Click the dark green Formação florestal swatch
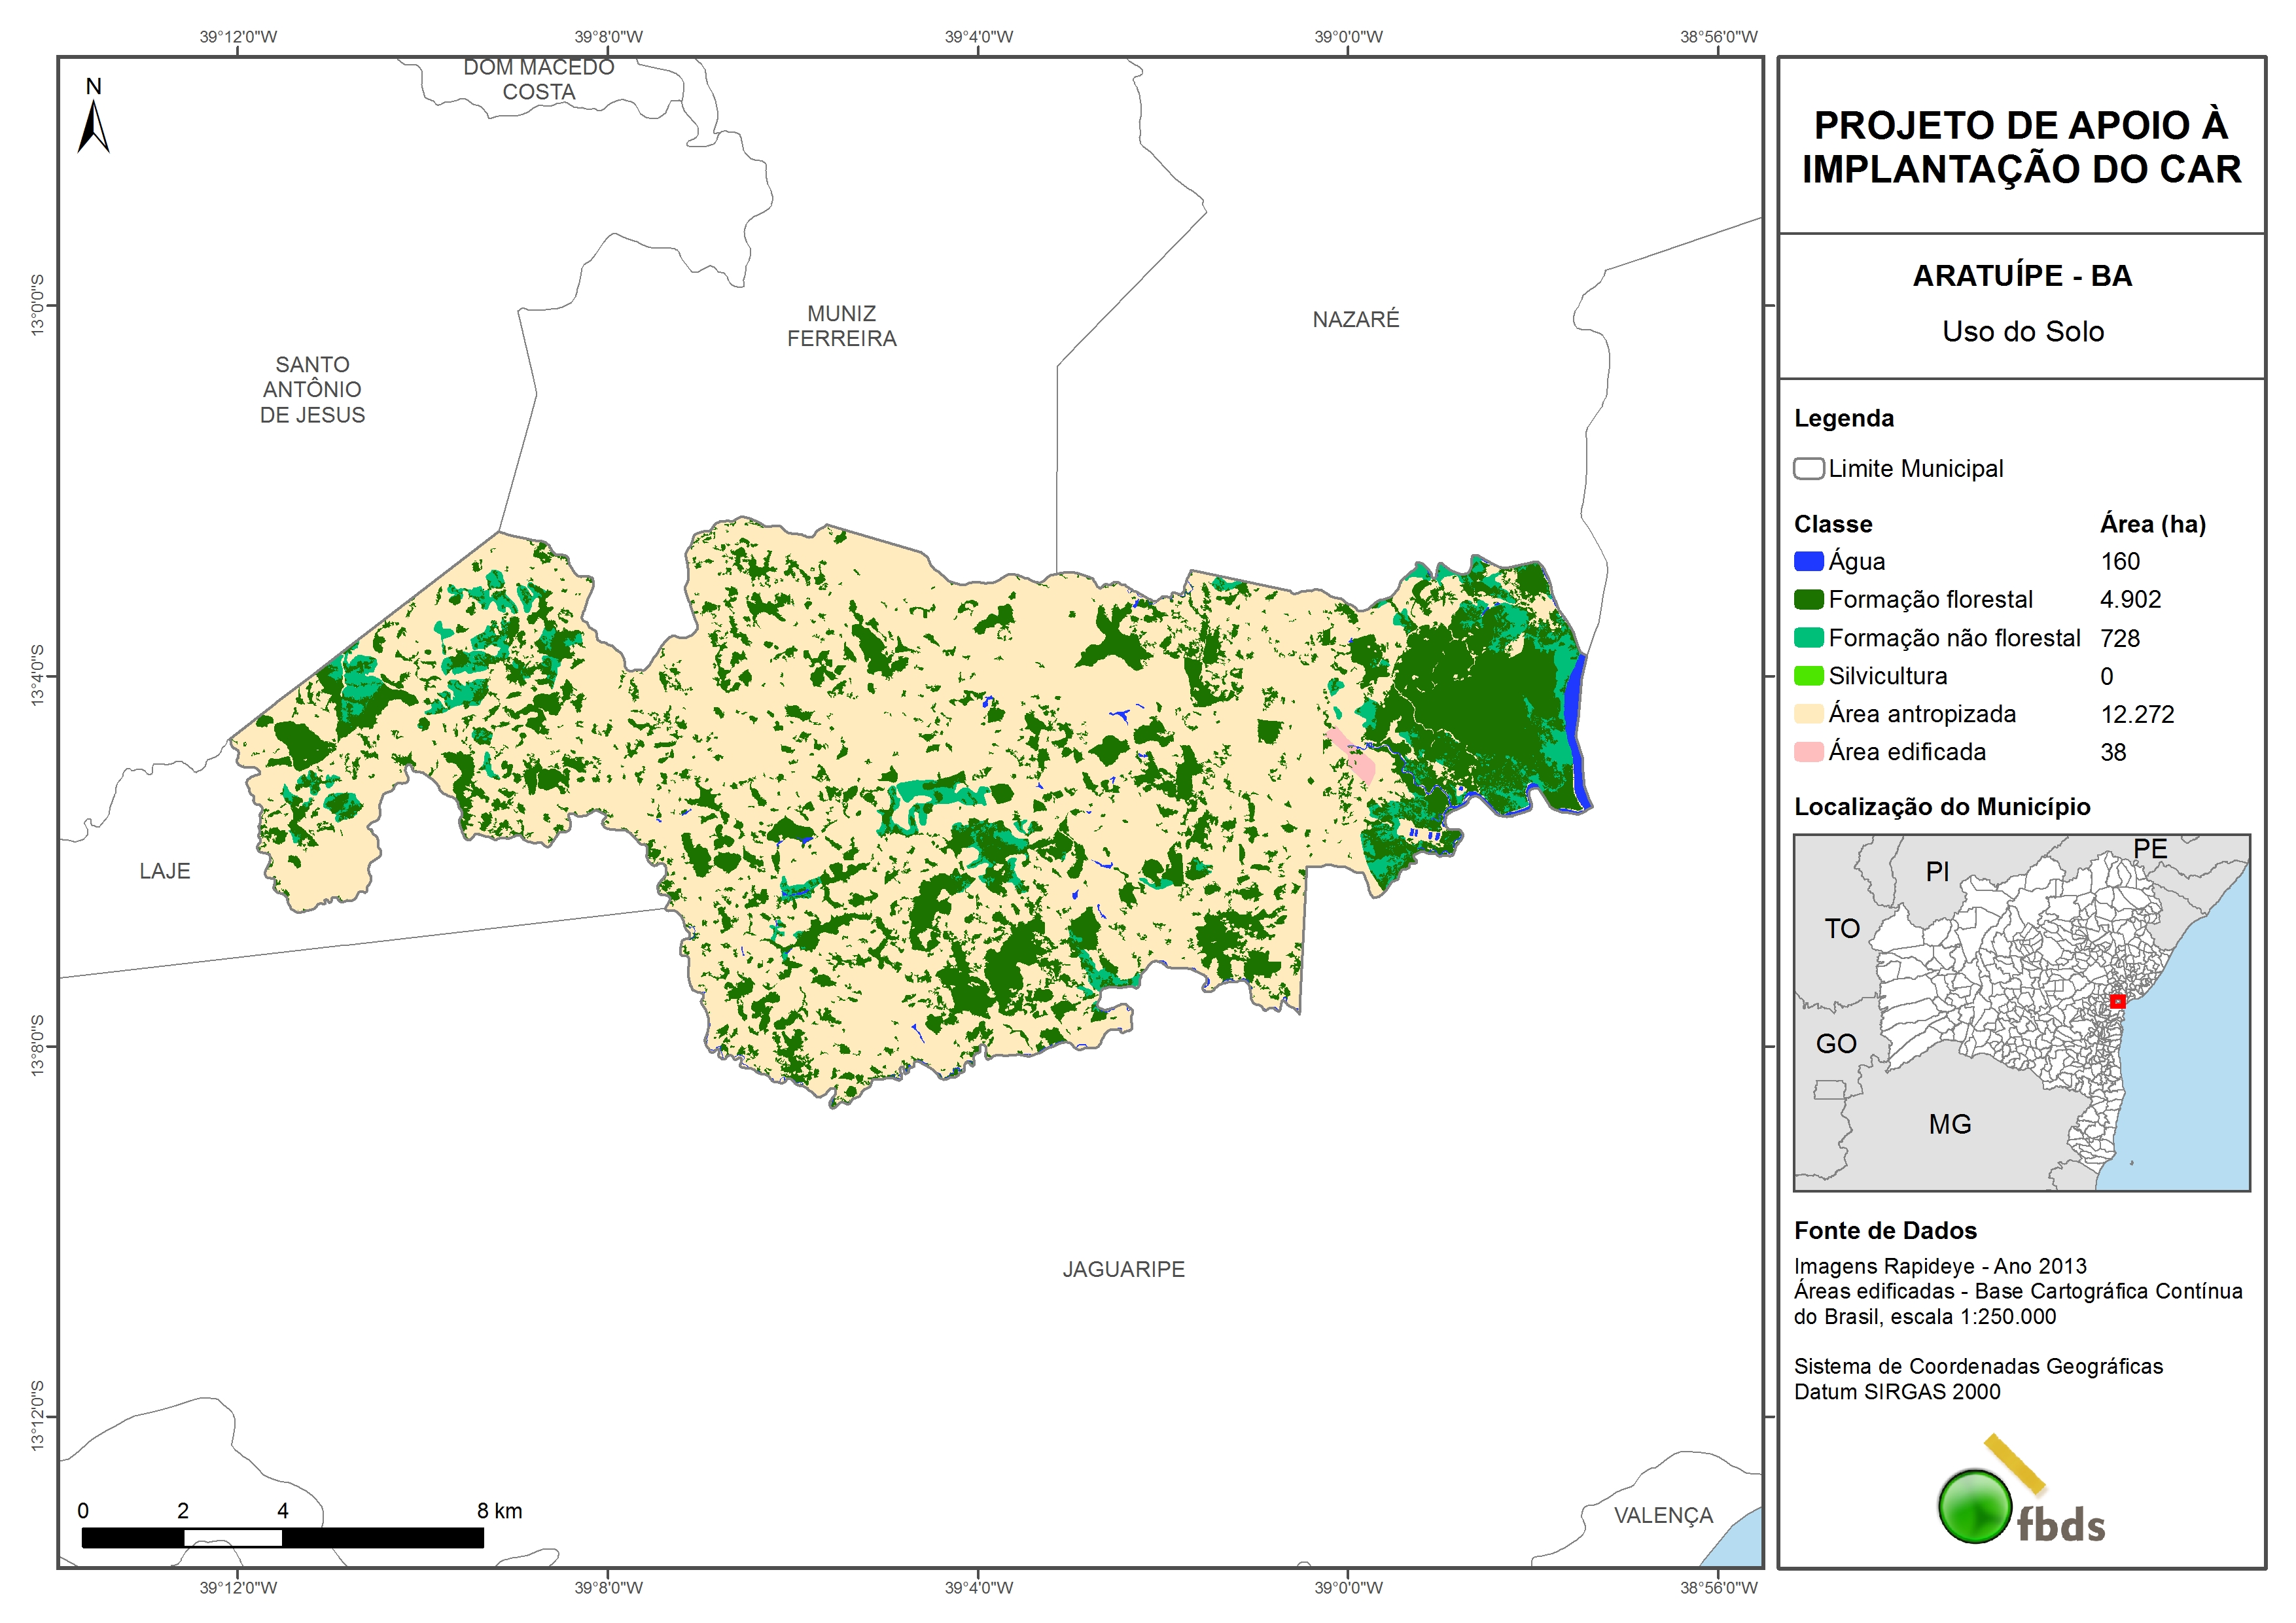The image size is (2296, 1623). (x=1808, y=600)
